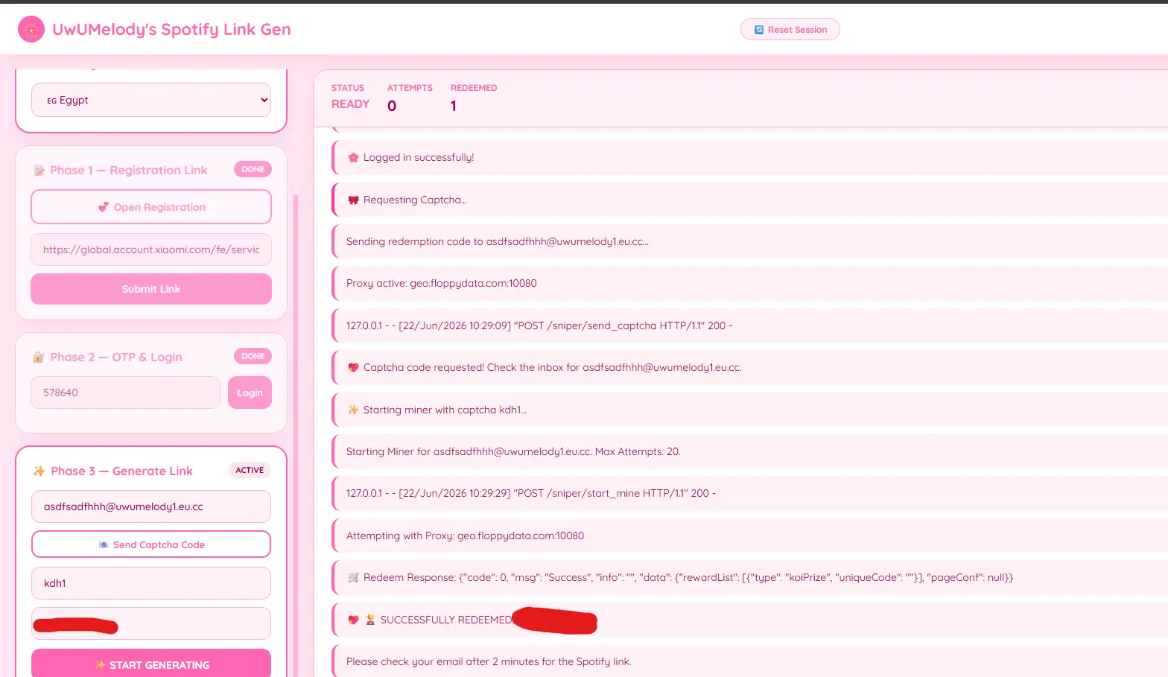Click the mail icon in Send Captcha Code
This screenshot has width=1168, height=677.
click(104, 545)
